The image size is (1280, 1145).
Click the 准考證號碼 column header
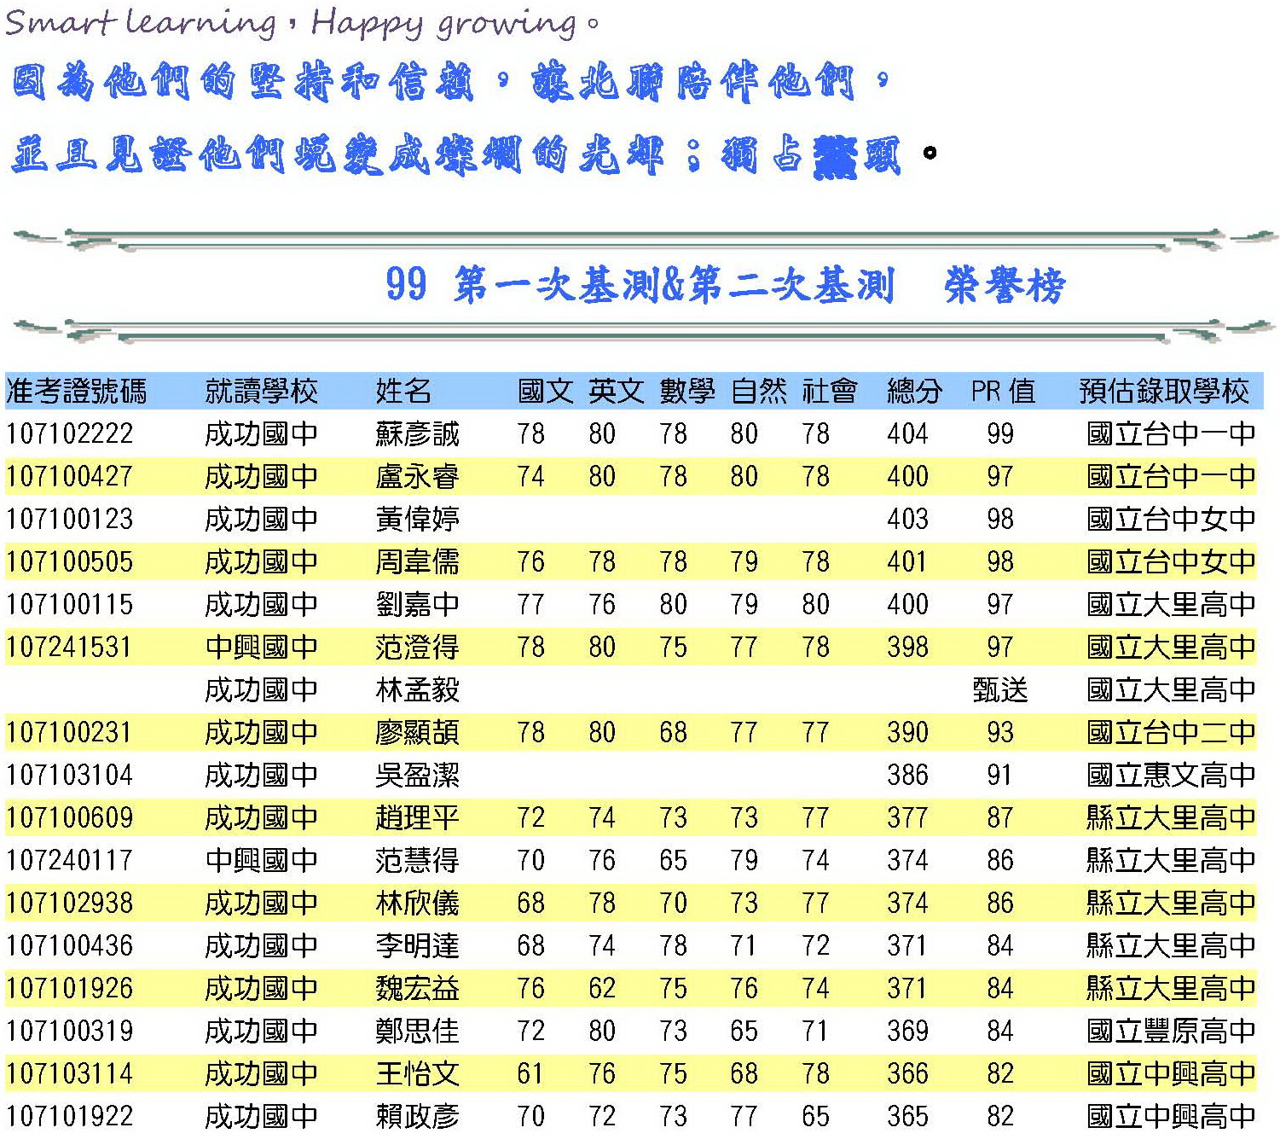76,392
